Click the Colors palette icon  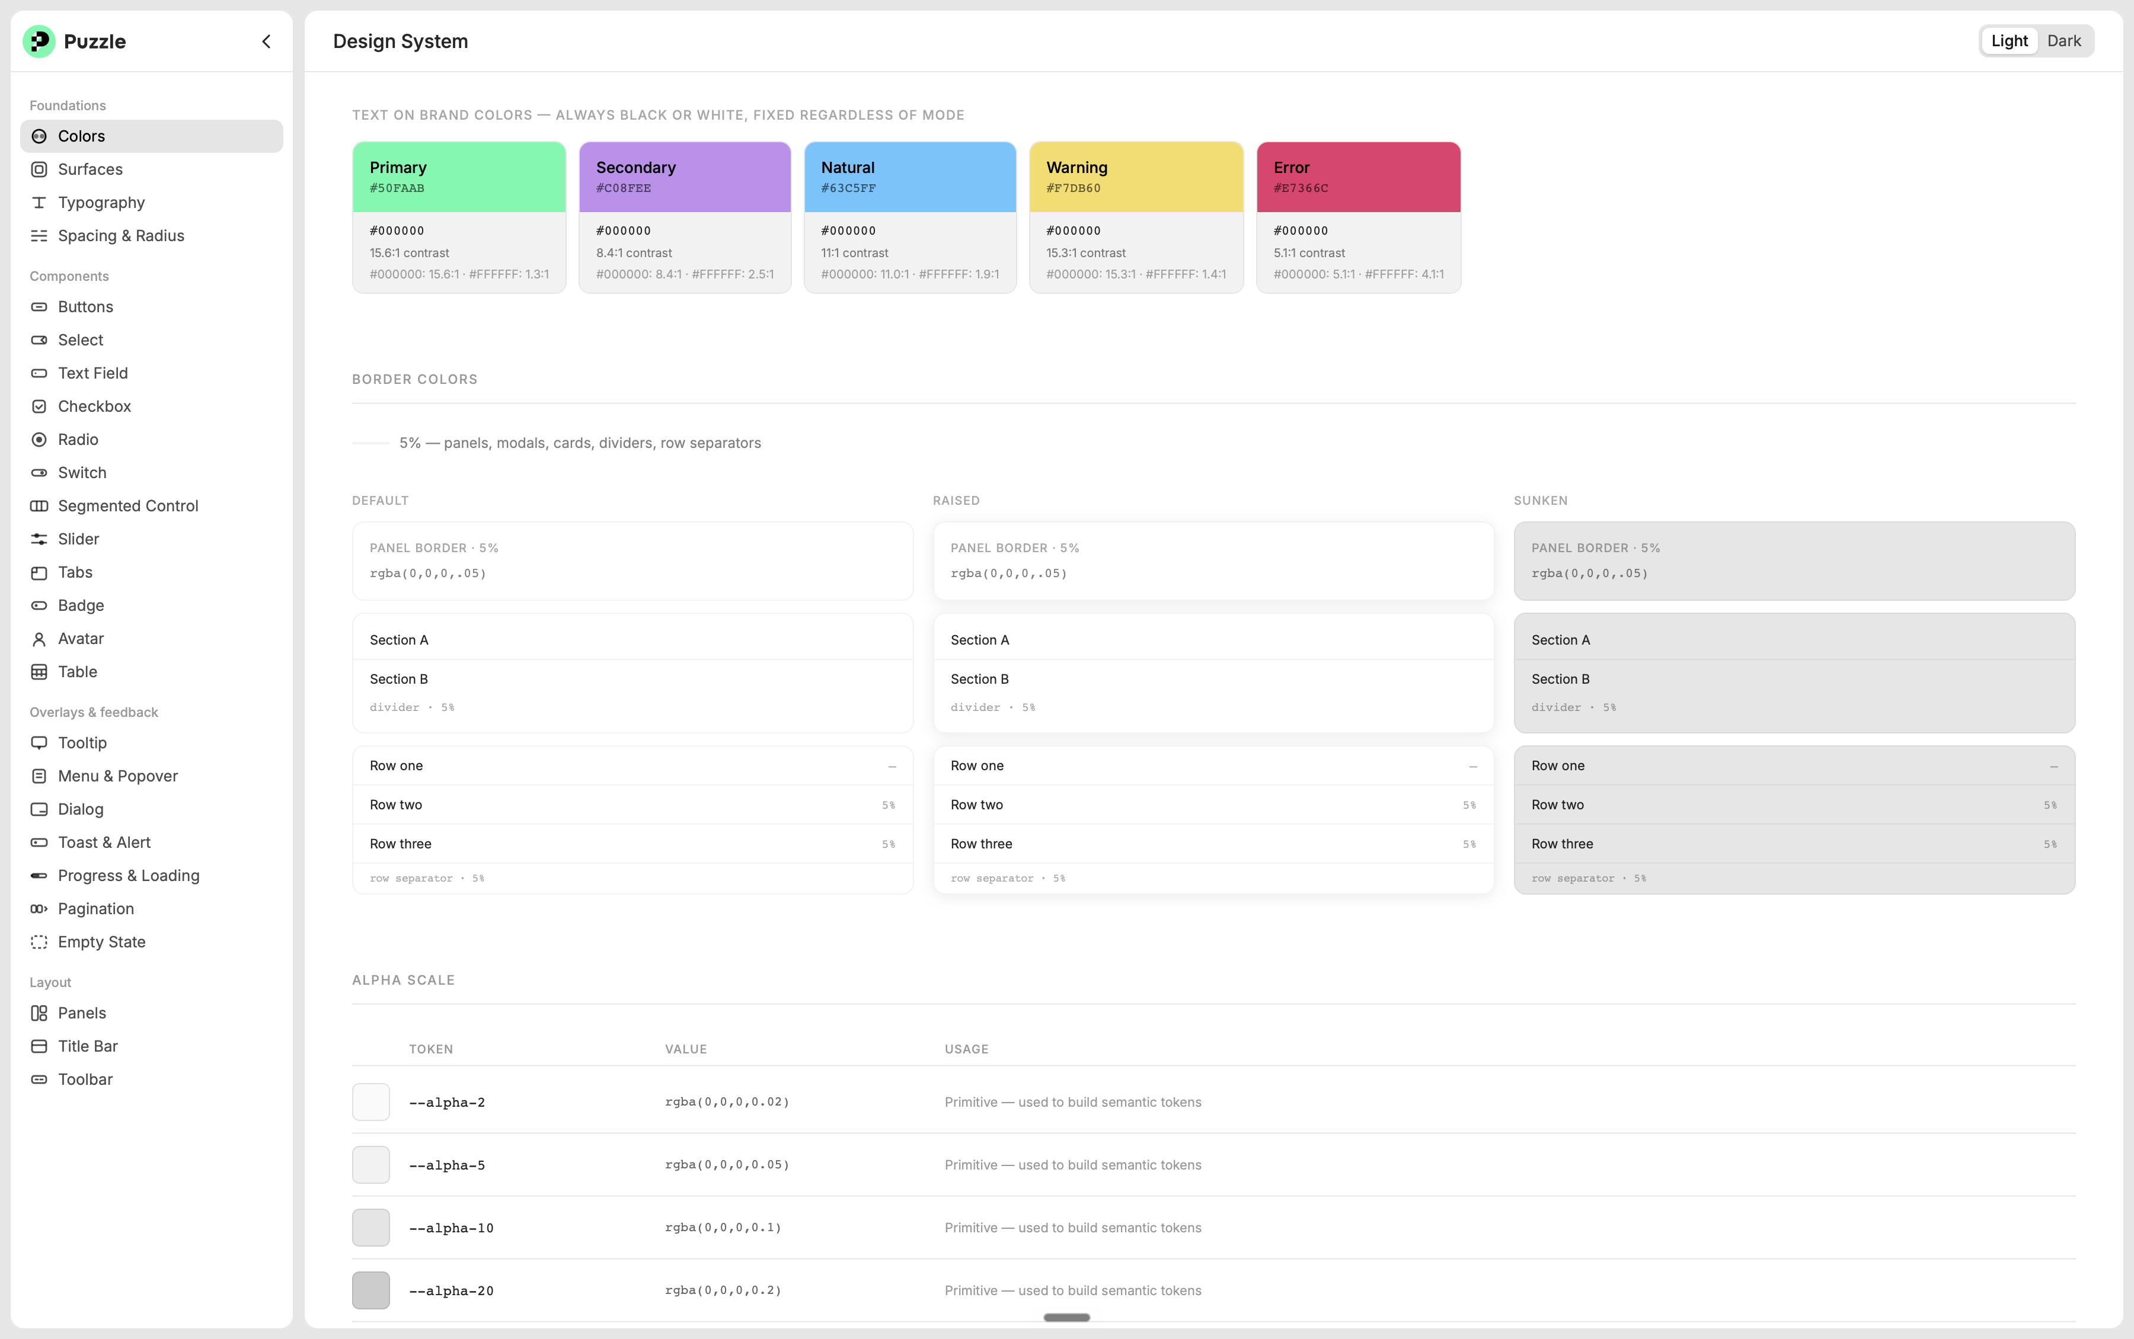(39, 136)
